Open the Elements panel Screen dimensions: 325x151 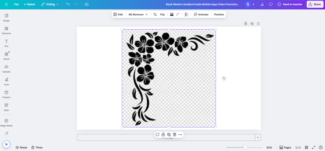coord(6,30)
